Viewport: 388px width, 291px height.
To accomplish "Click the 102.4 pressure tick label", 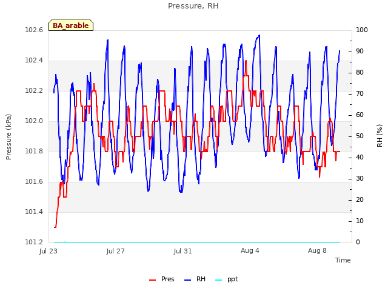I will point(34,61).
